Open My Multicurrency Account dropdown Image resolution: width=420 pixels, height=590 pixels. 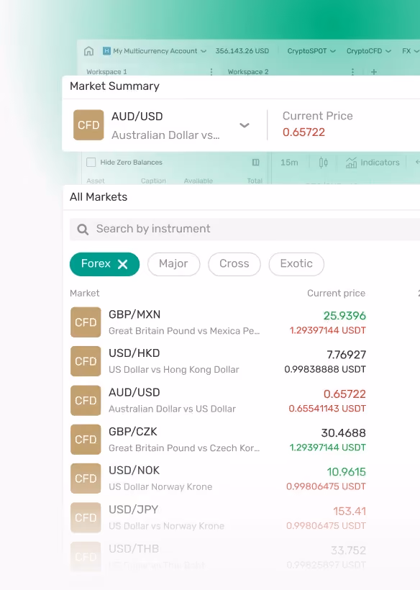tap(155, 51)
